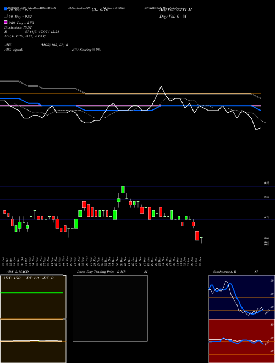This screenshot has height=363, width=275.
Task: Click the empty Intra Day Trading Price chart box
Action: coord(110,308)
